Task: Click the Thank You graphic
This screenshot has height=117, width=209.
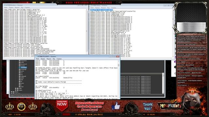Action: (148, 107)
